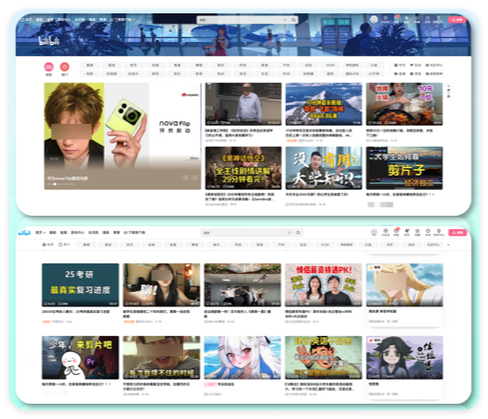Image resolution: width=488 pixels, height=419 pixels.
Task: Click the 动态 icon in bottom page category bar
Action: tap(48, 244)
